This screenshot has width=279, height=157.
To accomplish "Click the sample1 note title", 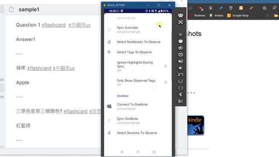I will [x=29, y=10].
